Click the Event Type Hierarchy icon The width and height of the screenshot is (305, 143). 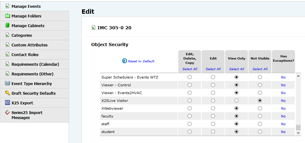tap(7, 83)
